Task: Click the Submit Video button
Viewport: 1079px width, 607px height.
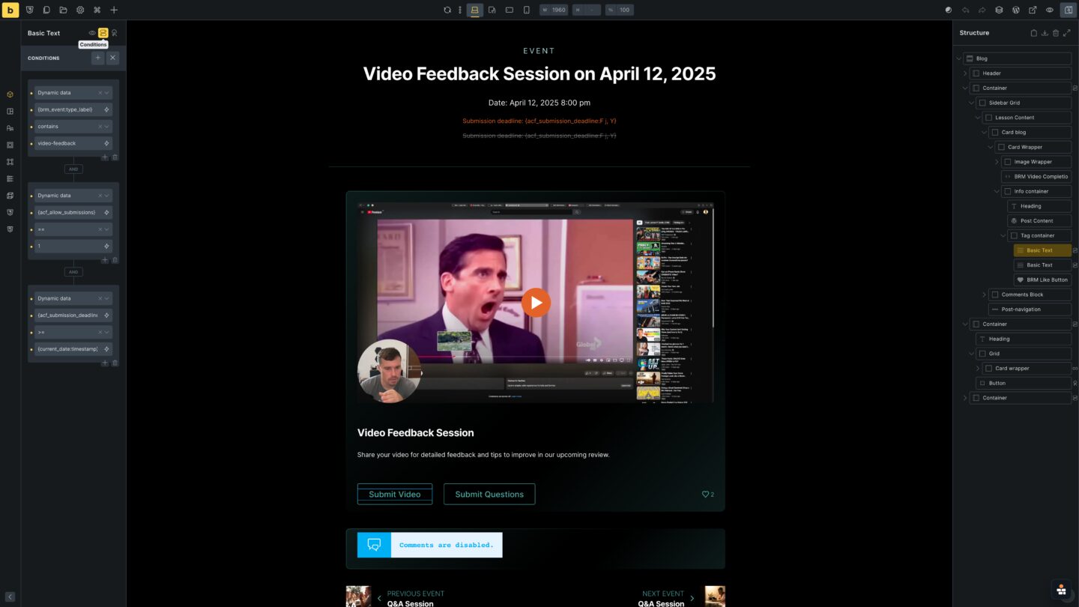Action: pyautogui.click(x=395, y=494)
